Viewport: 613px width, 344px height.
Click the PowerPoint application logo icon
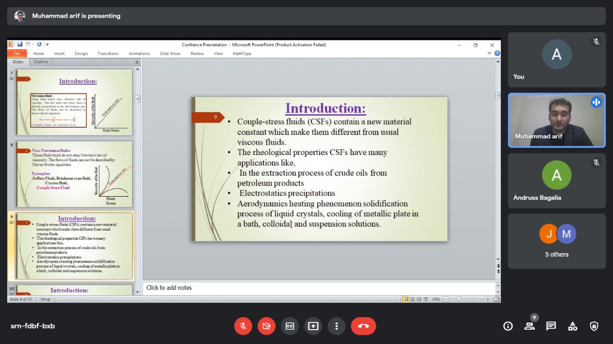coord(10,44)
